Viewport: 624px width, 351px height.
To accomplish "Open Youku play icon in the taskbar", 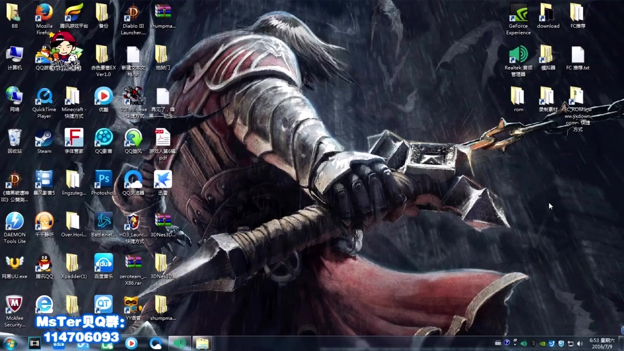I will 131,343.
